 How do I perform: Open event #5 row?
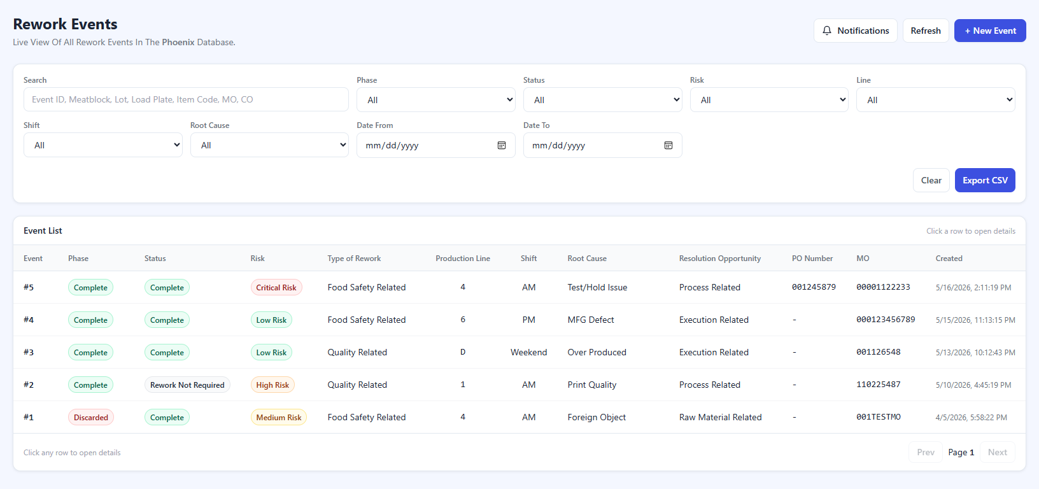[519, 287]
